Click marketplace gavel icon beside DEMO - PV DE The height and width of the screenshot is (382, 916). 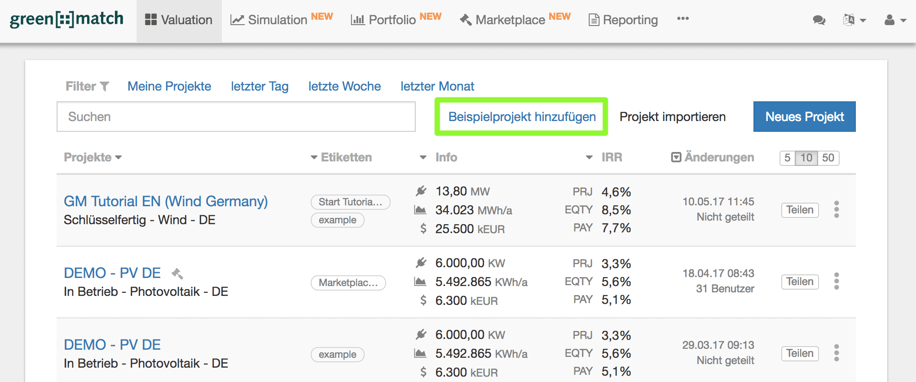coord(177,273)
